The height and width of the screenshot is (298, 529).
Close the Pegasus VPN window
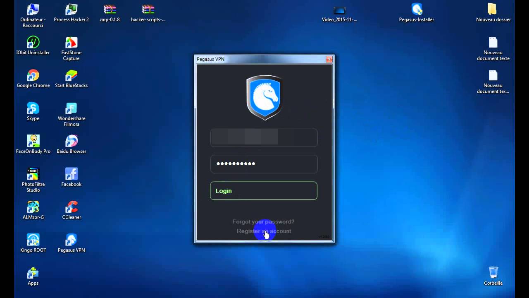(329, 59)
